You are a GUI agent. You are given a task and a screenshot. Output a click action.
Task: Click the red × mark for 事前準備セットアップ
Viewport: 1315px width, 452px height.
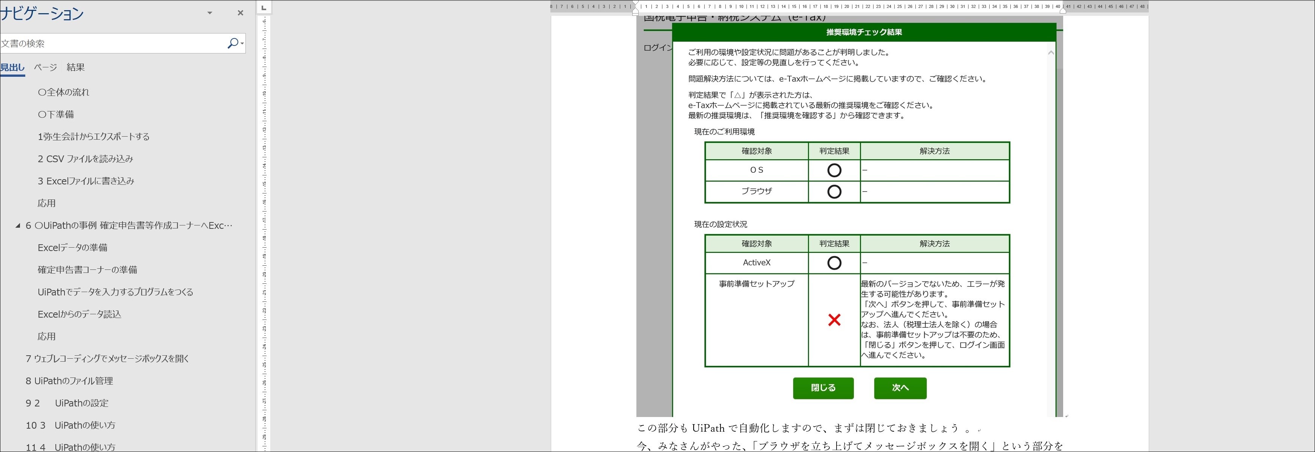point(834,320)
